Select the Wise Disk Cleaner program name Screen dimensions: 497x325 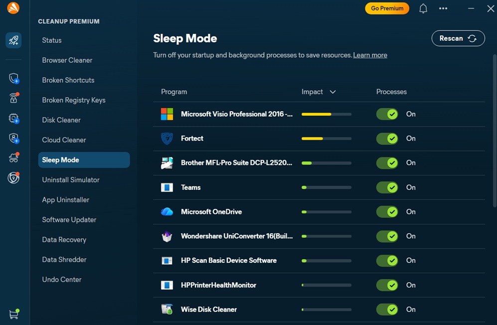click(x=209, y=310)
